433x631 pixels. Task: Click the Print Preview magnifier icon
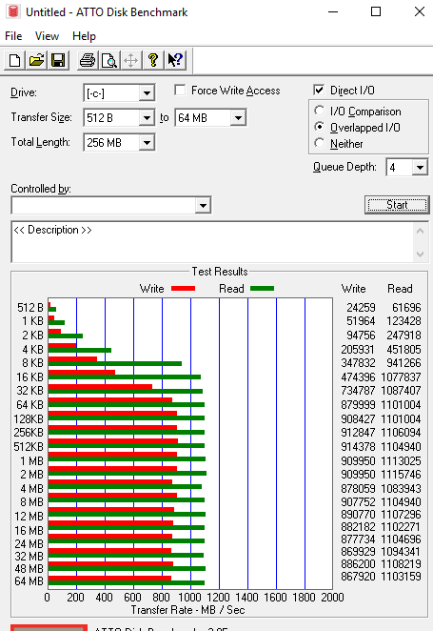[x=108, y=61]
